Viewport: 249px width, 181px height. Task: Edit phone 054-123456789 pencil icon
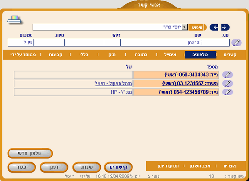click(x=227, y=92)
